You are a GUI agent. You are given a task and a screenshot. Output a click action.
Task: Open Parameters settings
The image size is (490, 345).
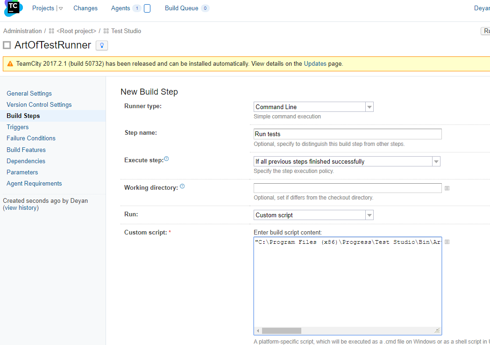tap(22, 172)
